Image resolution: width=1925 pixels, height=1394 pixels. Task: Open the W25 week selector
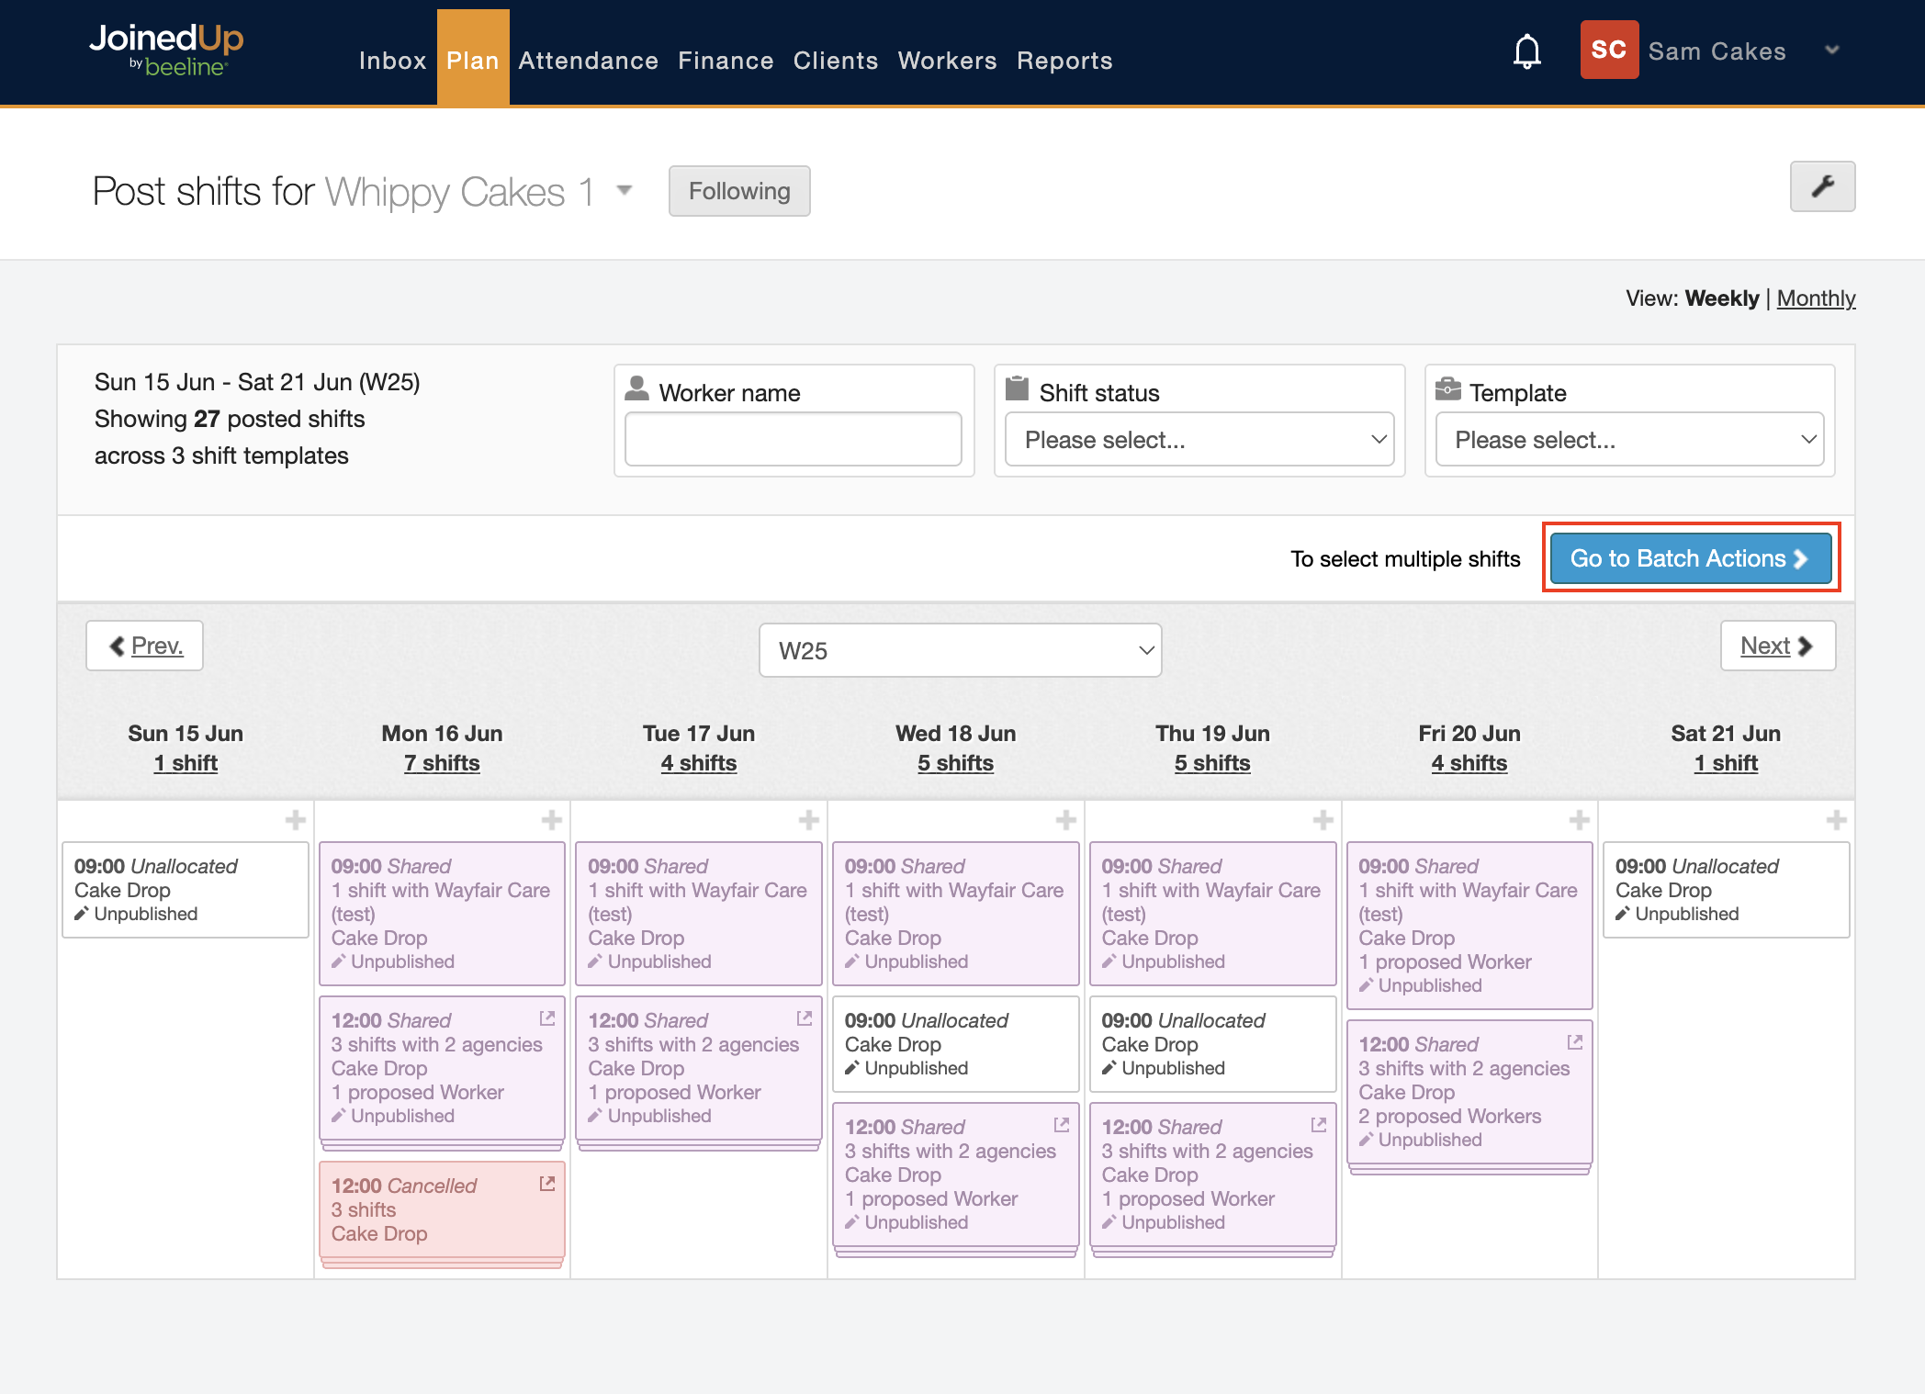pyautogui.click(x=960, y=650)
